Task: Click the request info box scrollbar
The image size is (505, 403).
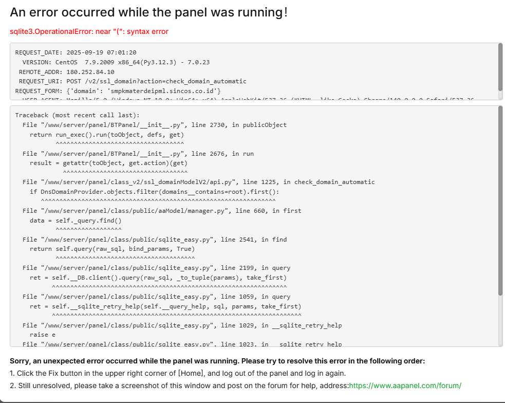Action: tap(500, 67)
